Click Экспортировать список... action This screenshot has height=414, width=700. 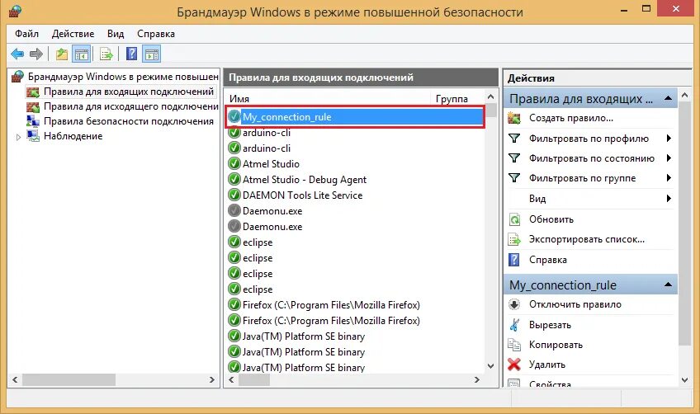[x=587, y=239]
